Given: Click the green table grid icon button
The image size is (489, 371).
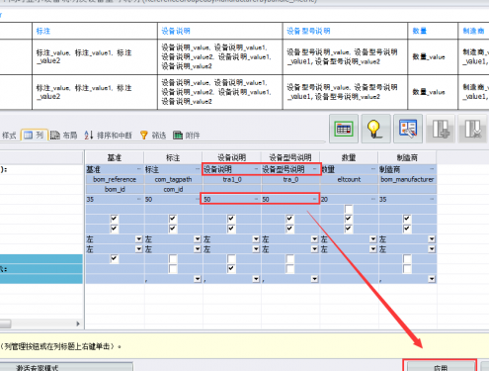Looking at the screenshot, I should (x=344, y=129).
